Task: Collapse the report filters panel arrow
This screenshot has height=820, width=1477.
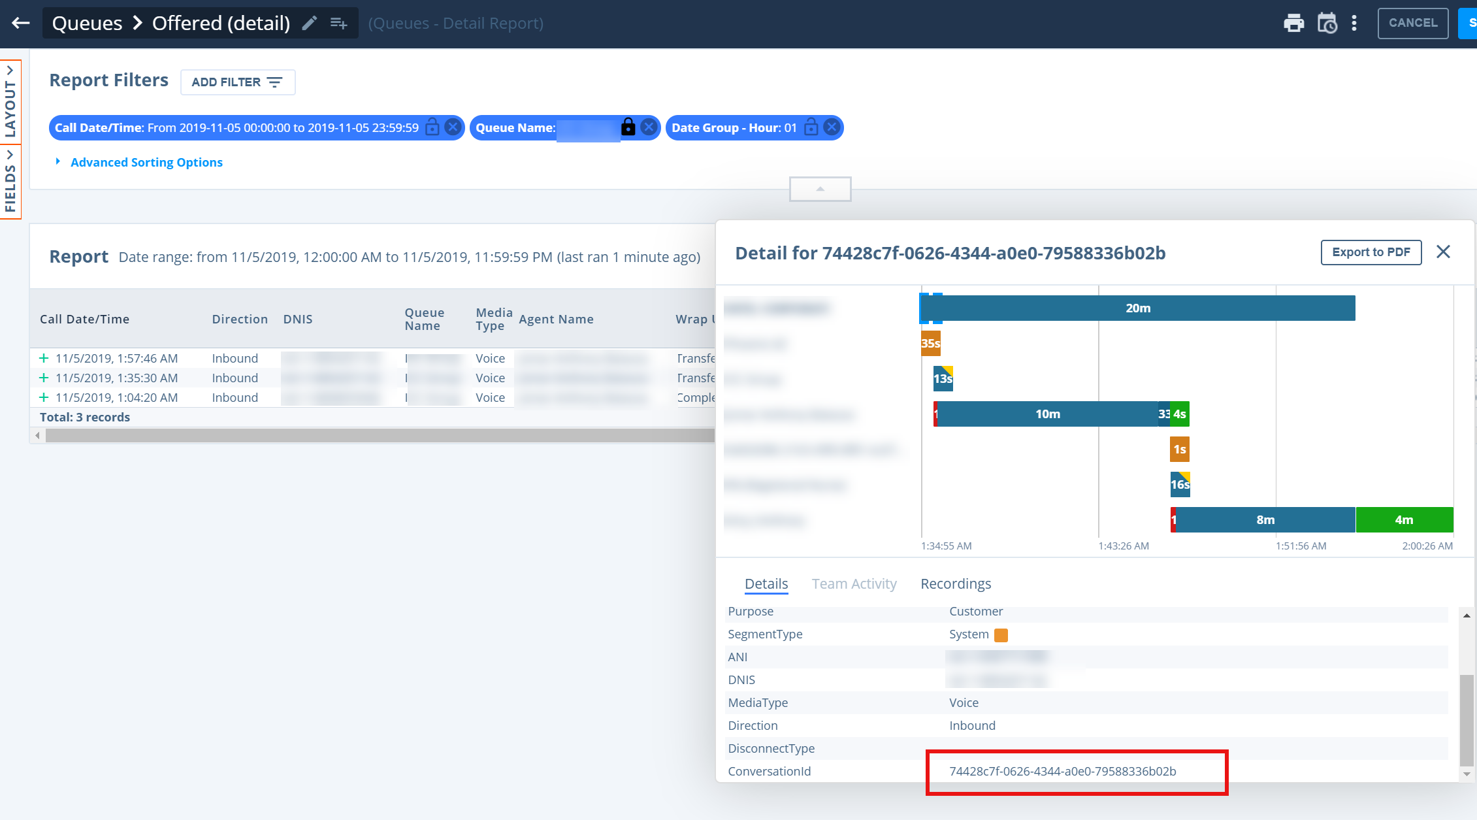Action: tap(820, 189)
